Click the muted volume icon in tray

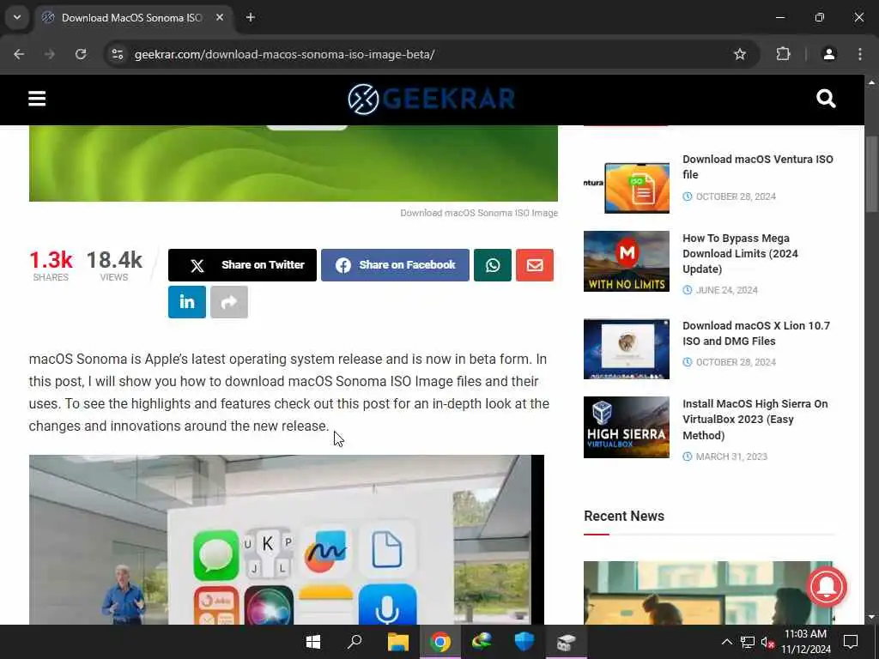[767, 642]
